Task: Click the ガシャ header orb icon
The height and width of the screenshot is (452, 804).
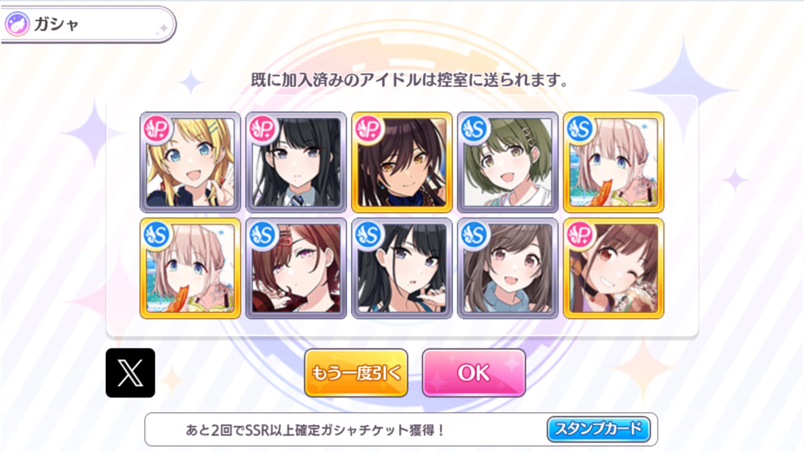Action: tap(17, 24)
